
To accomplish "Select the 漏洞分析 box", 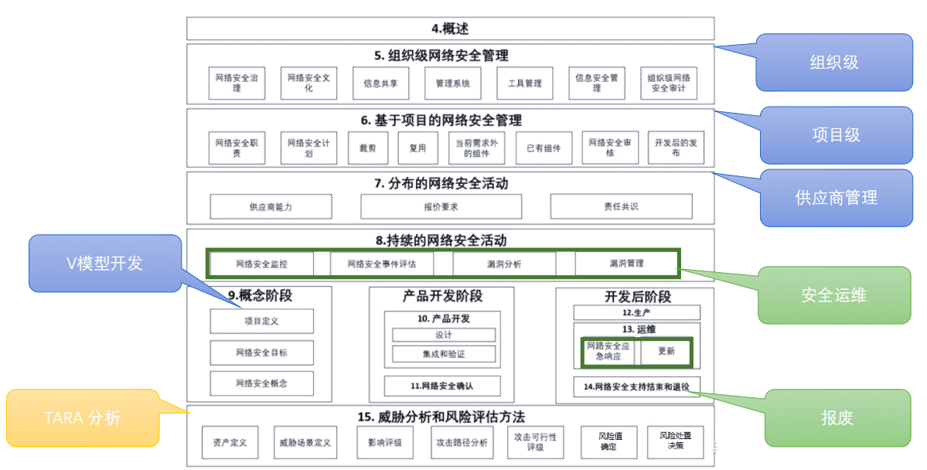I will 503,264.
